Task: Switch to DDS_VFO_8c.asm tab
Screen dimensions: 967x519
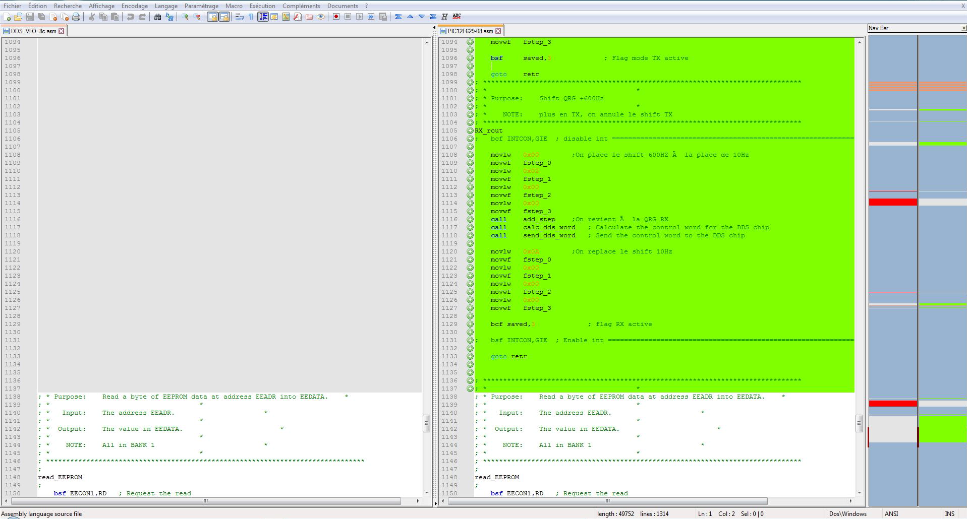Action: (33, 31)
